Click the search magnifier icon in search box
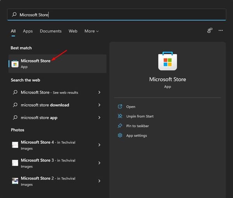The width and height of the screenshot is (233, 198). coord(14,15)
